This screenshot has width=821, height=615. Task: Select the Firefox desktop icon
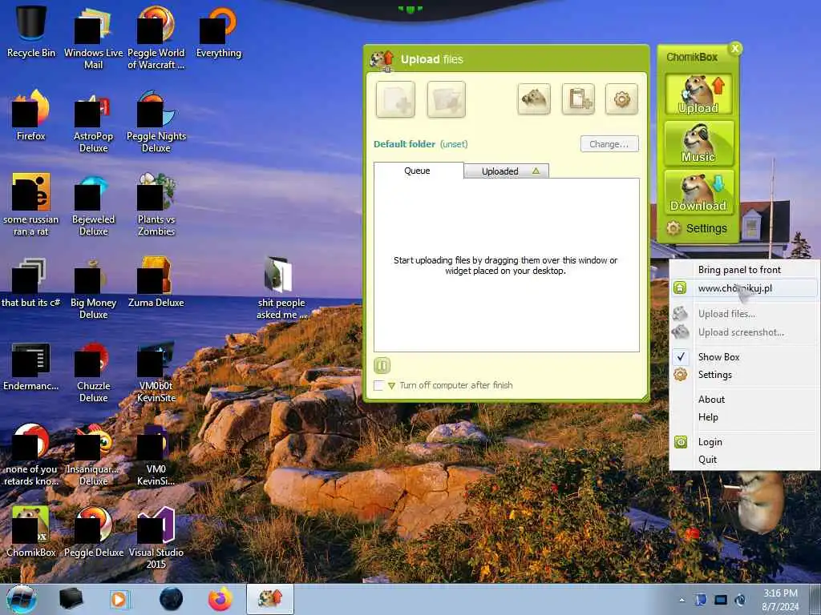click(x=31, y=115)
